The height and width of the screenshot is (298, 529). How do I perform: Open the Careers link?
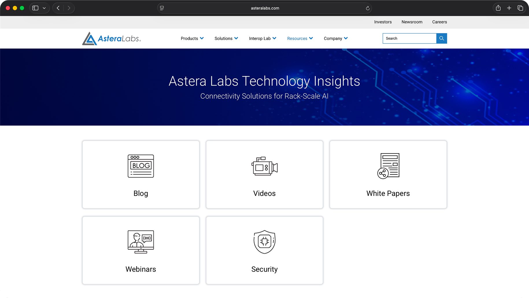(x=439, y=22)
